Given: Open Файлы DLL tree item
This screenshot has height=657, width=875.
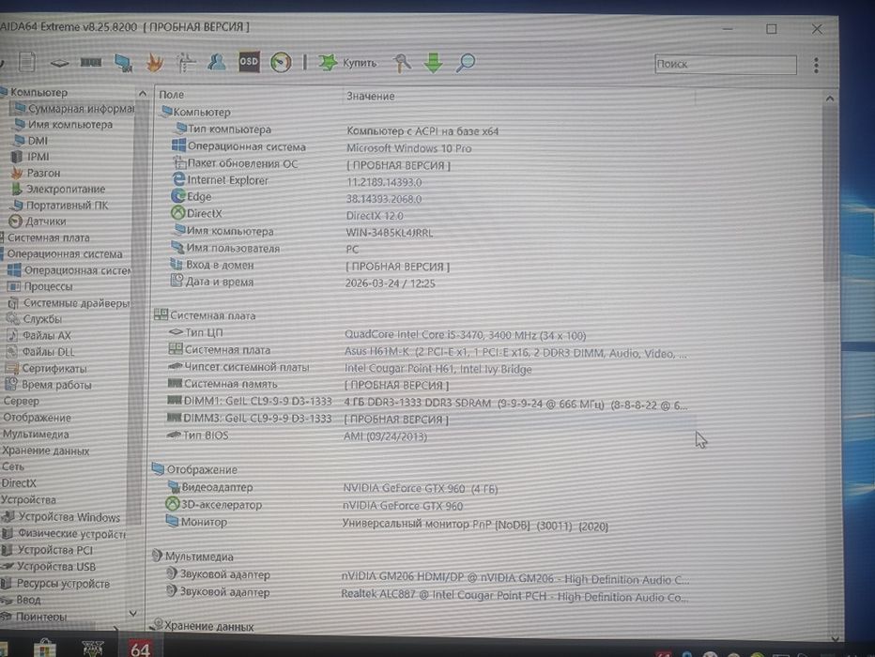Looking at the screenshot, I should 40,352.
